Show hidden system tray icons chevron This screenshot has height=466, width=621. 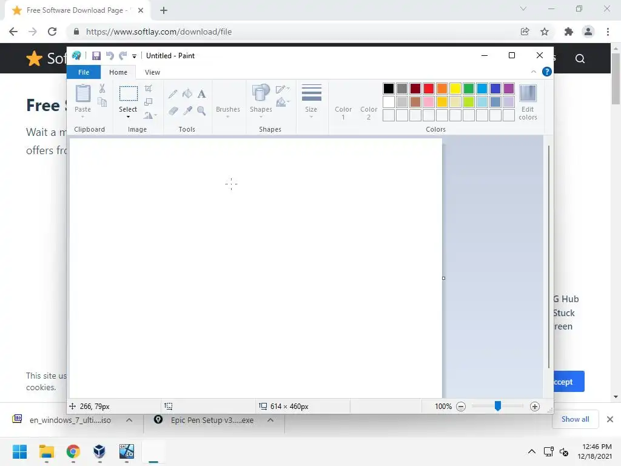[531, 451]
